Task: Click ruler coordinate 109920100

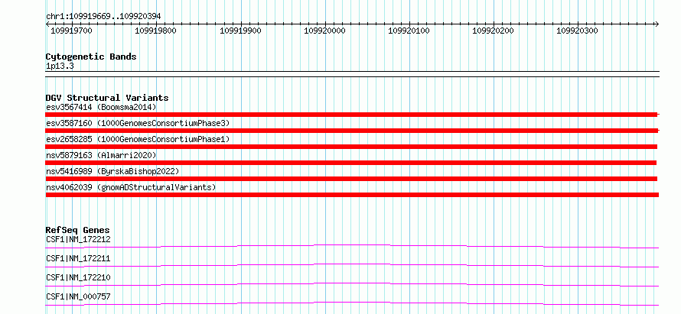Action: point(409,31)
